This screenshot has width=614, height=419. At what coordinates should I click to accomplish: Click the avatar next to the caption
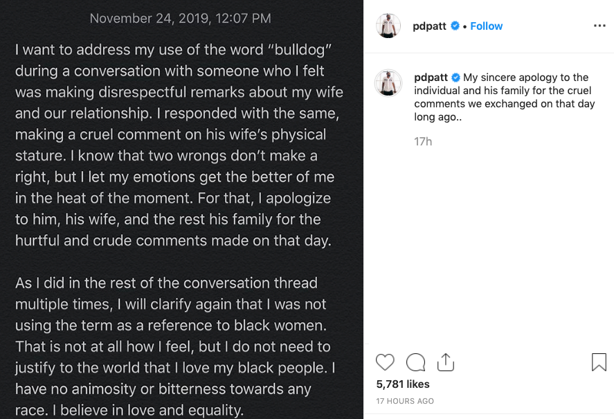pos(388,82)
